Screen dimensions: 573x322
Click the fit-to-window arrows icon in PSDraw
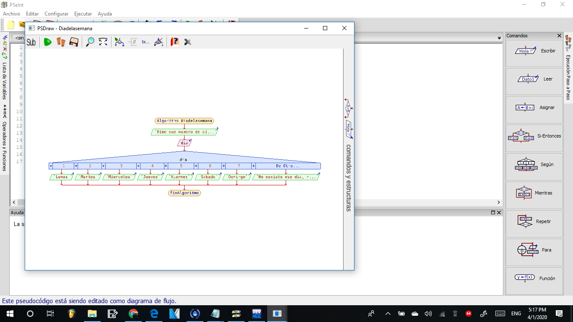pos(103,42)
